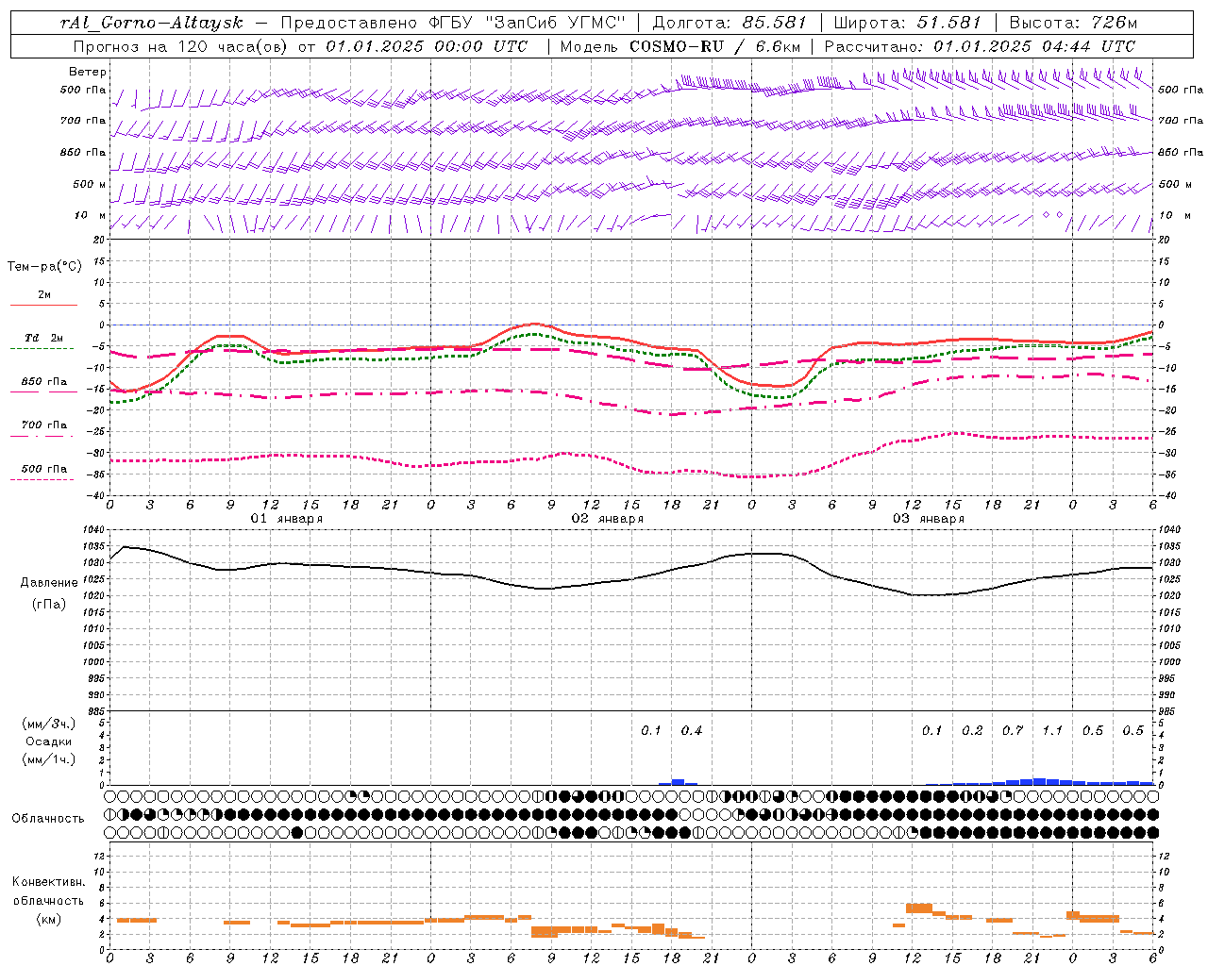Click the 0.4 precipitation amount value
The height and width of the screenshot is (966, 1208).
pyautogui.click(x=692, y=730)
